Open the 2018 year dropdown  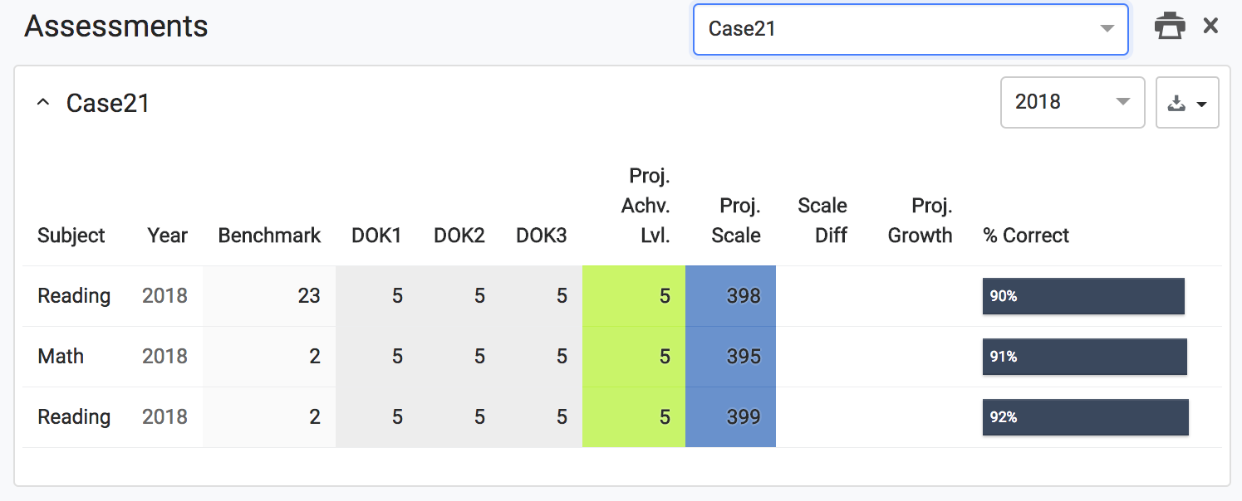[1073, 103]
